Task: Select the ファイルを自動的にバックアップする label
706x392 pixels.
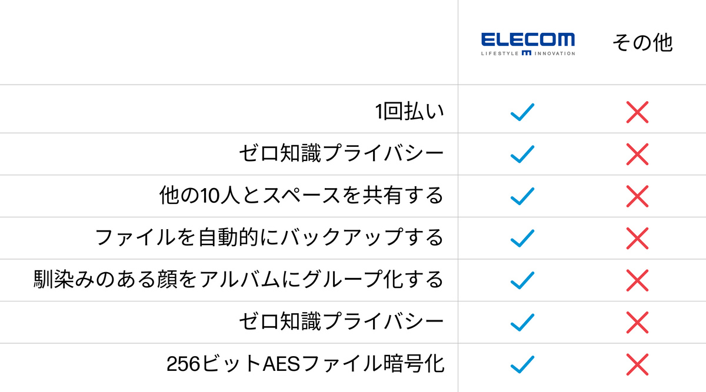Action: click(x=269, y=238)
